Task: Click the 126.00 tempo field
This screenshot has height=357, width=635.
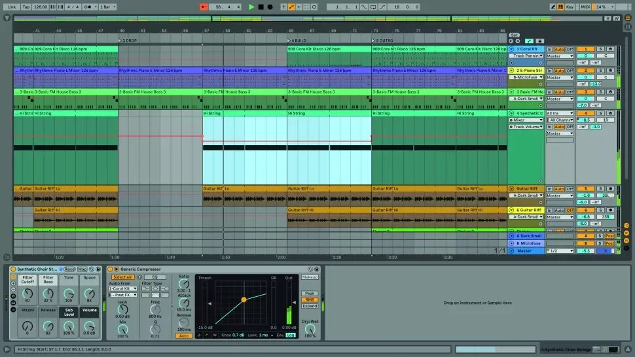Action: pos(41,7)
